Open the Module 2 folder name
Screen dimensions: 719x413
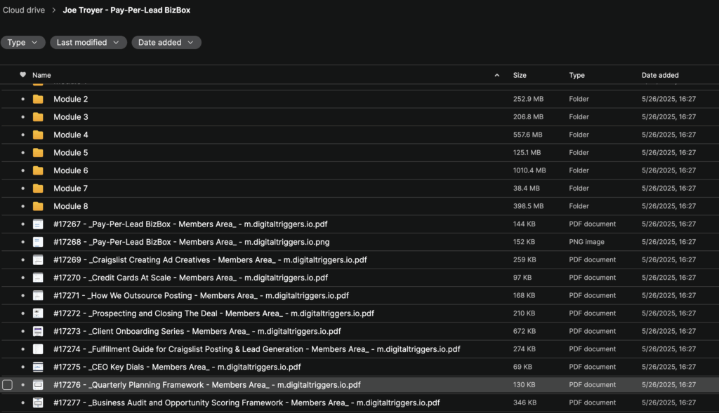click(71, 99)
